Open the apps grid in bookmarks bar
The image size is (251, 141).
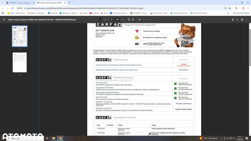(x=3, y=13)
